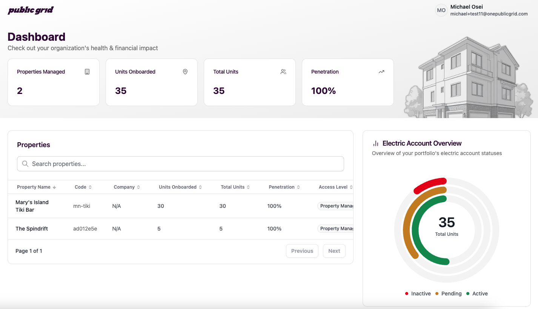
Task: Click the Next pagination button
Action: tap(334, 251)
